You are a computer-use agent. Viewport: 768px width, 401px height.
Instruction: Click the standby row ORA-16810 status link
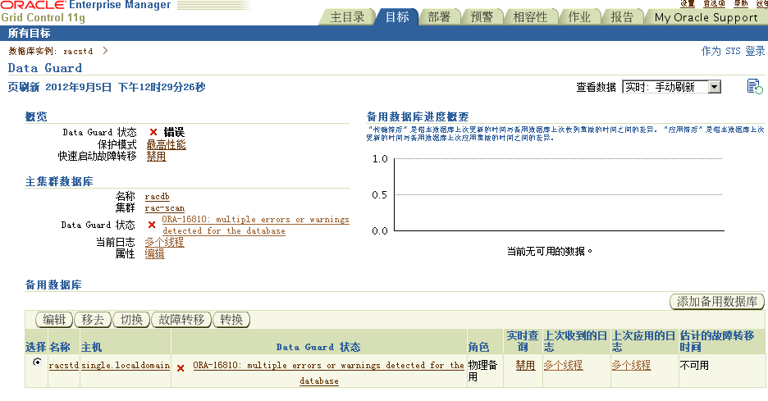328,372
